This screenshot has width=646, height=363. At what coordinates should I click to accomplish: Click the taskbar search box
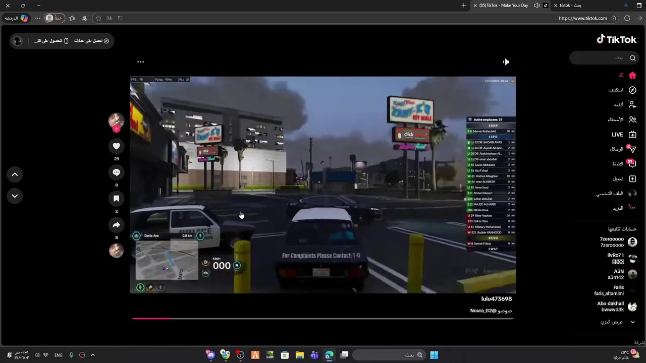(x=388, y=355)
